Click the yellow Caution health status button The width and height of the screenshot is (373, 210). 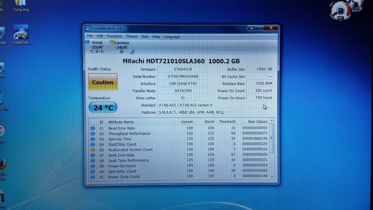(x=103, y=82)
